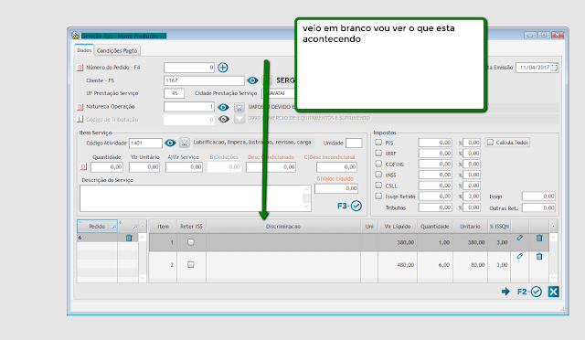
Task: Click the Natureza Operação input field
Action: point(189,107)
